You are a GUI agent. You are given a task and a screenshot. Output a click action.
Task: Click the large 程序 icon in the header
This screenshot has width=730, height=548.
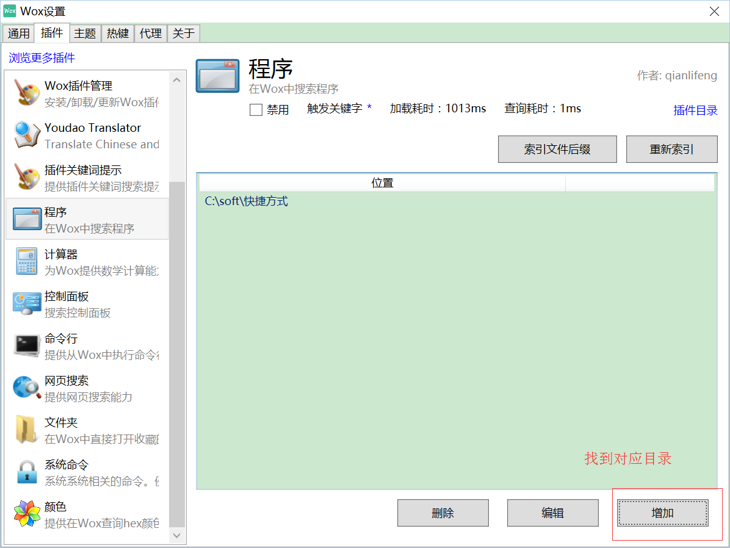(217, 76)
